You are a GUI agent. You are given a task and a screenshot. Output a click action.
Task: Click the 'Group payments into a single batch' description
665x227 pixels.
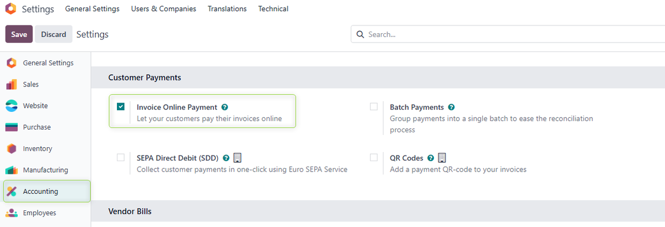492,124
